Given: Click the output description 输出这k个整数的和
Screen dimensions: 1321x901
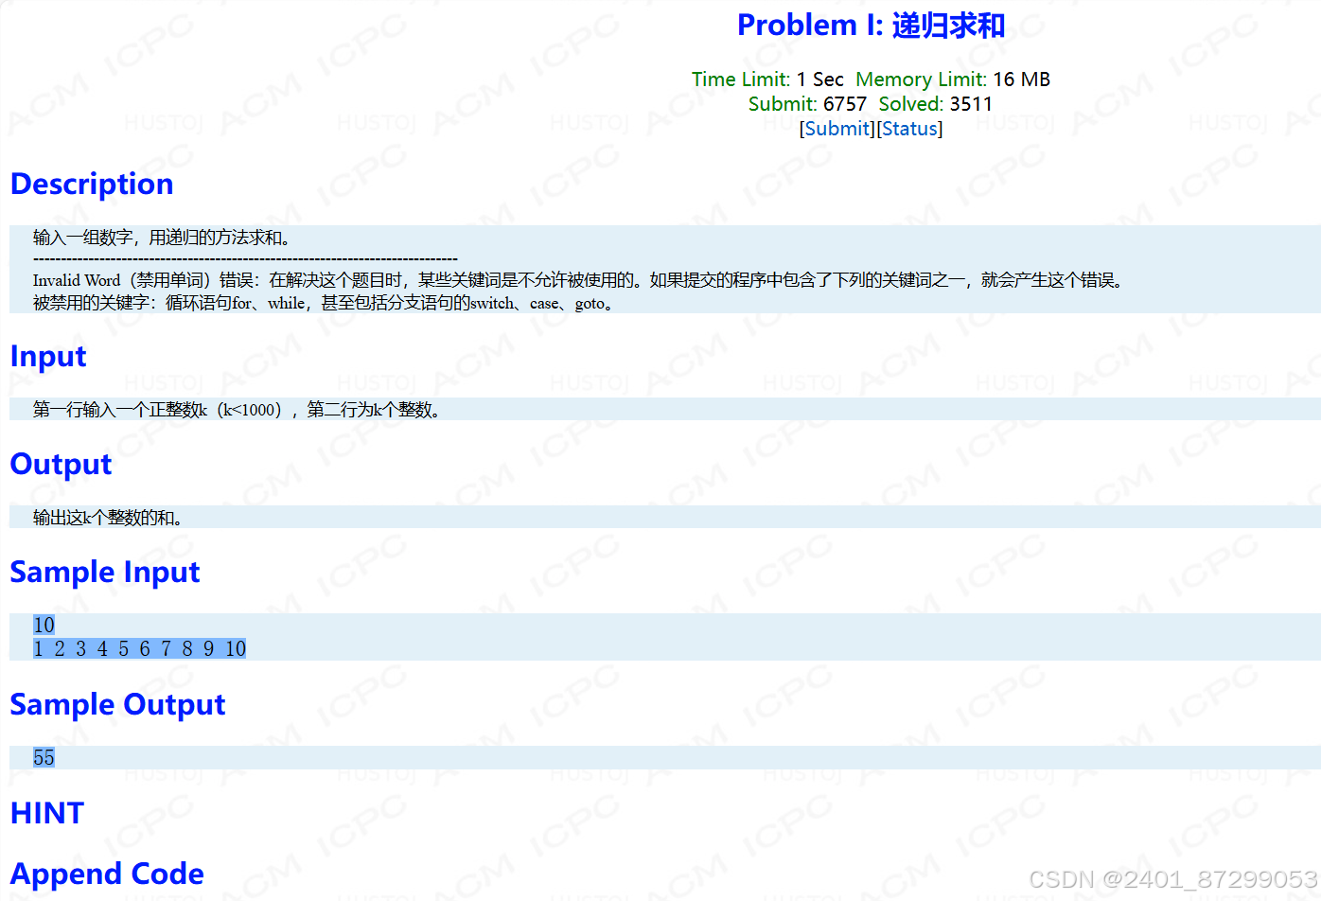Looking at the screenshot, I should [x=108, y=518].
